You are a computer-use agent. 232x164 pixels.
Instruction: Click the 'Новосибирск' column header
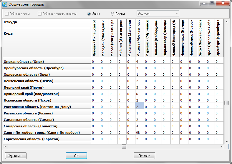(x=193, y=38)
